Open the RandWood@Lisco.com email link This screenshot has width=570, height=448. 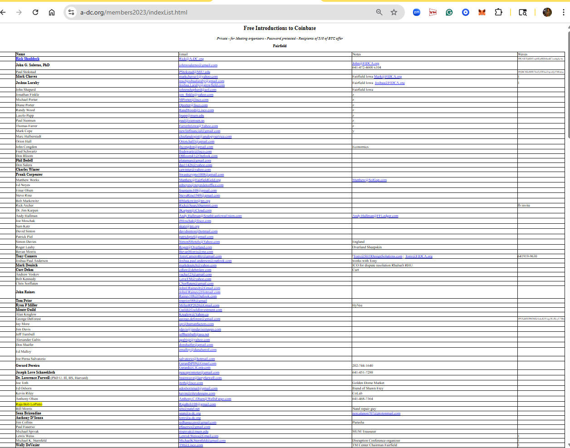196,110
